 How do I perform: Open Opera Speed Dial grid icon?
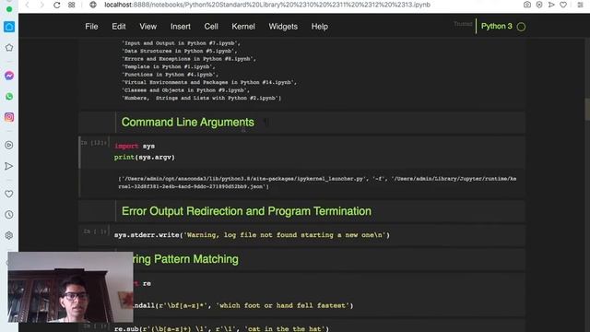(x=72, y=5)
